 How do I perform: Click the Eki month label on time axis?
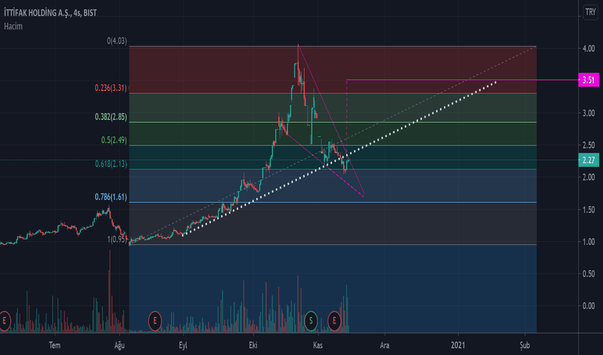click(253, 345)
